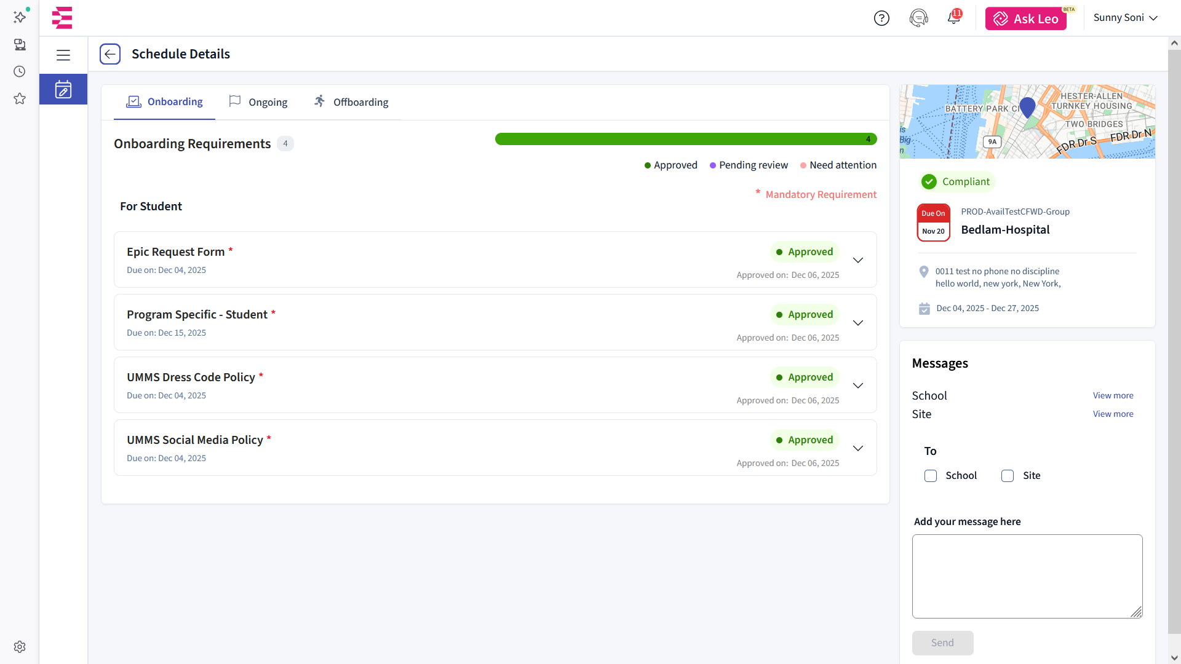Image resolution: width=1181 pixels, height=664 pixels.
Task: Click the Ask Leo button
Action: point(1026,18)
